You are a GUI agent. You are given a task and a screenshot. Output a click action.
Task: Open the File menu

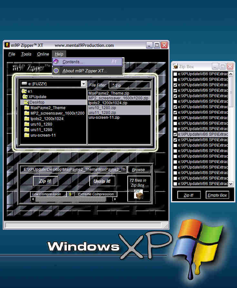(12, 54)
